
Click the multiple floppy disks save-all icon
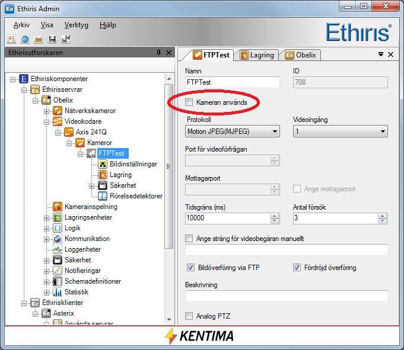(66, 39)
